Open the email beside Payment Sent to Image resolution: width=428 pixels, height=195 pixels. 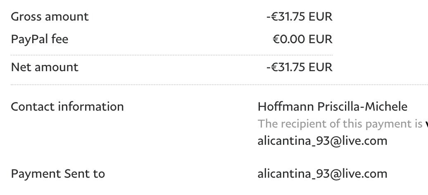point(322,174)
